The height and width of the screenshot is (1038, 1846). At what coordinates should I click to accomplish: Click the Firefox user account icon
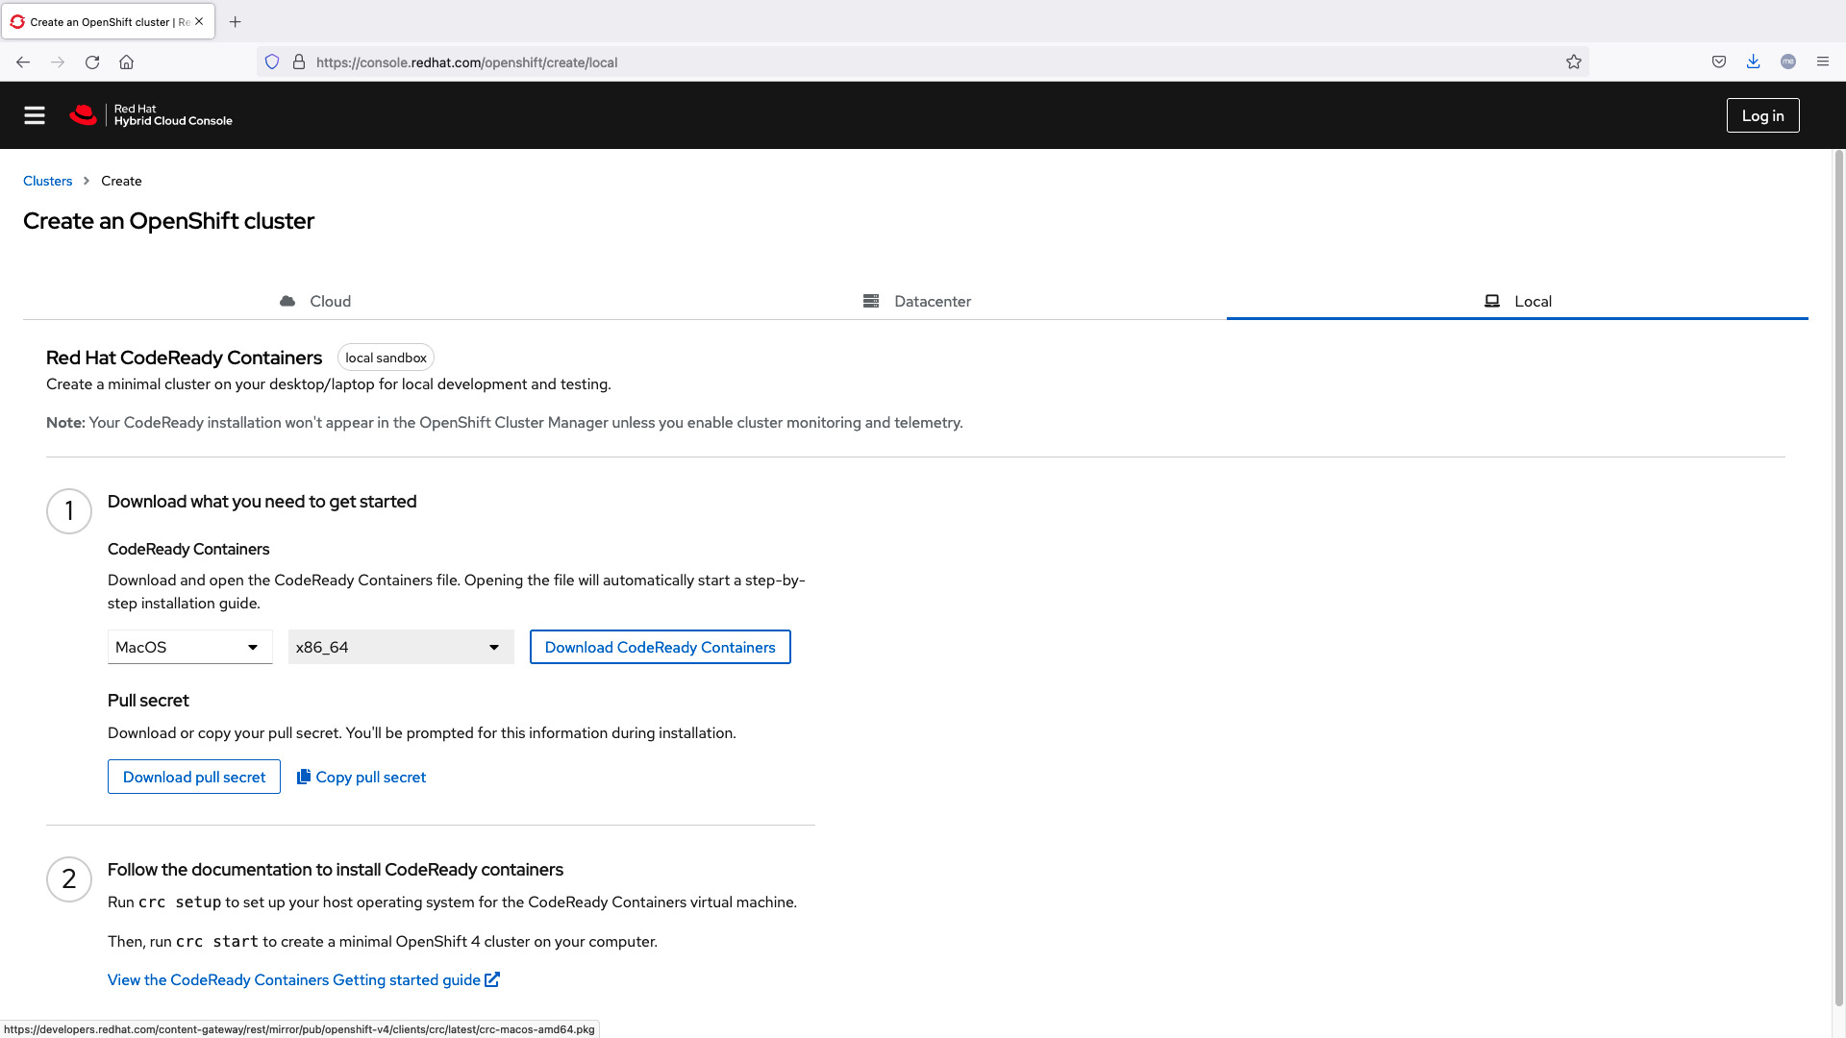pyautogui.click(x=1789, y=62)
